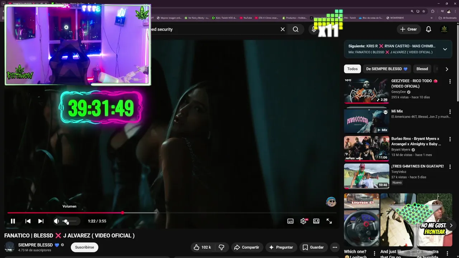Image resolution: width=459 pixels, height=258 pixels.
Task: Open browser zoom magnifier icon
Action: click(x=412, y=11)
